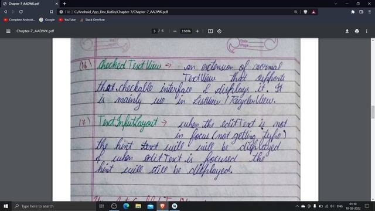Click the scrollbar up arrow

[373, 40]
